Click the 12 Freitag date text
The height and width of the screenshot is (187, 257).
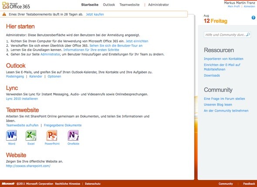216,21
